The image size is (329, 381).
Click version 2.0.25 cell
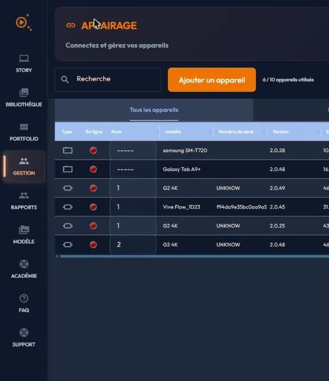277,226
